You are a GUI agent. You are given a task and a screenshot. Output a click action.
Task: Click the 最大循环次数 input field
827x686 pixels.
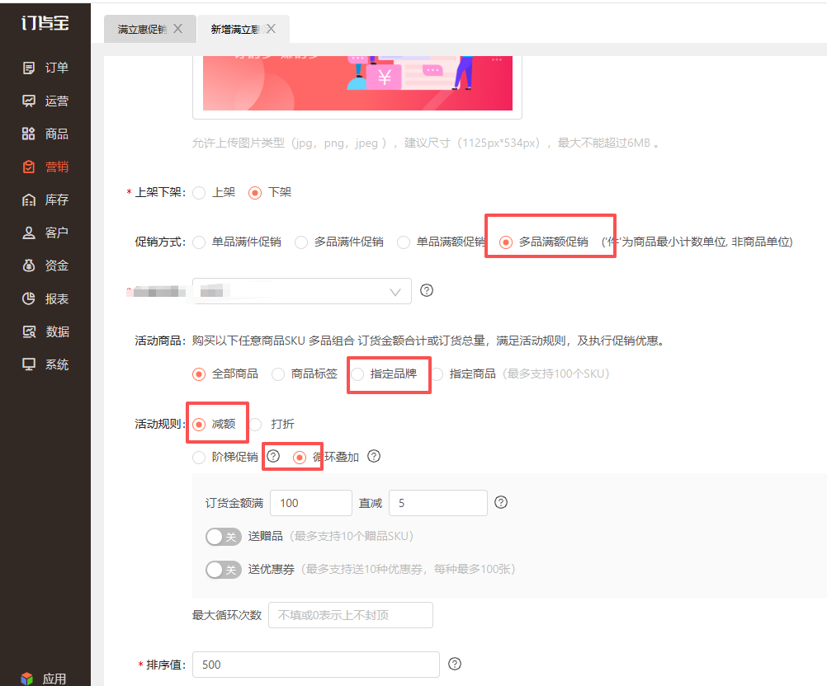point(351,615)
